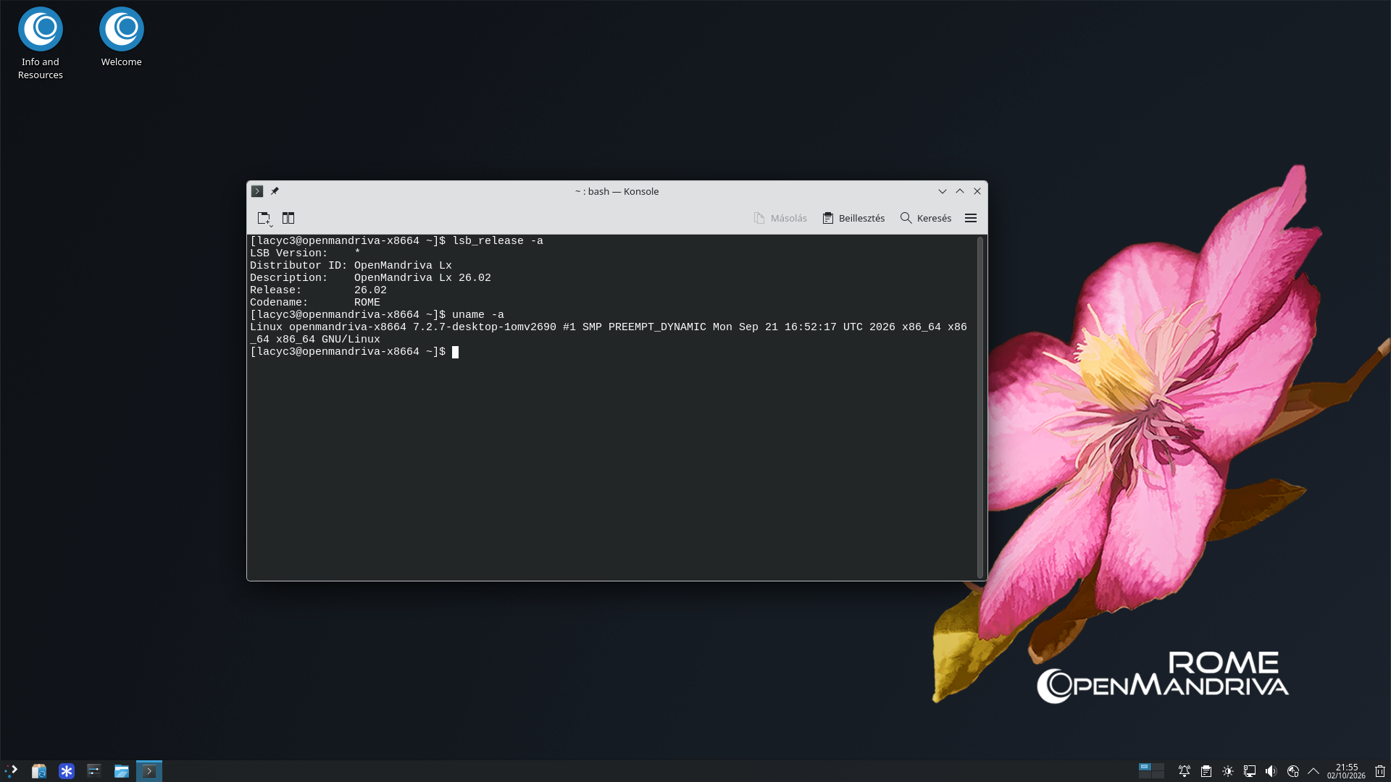Click the 'Release: 26.02' output line
Screen dimensions: 1391x782
[318, 290]
